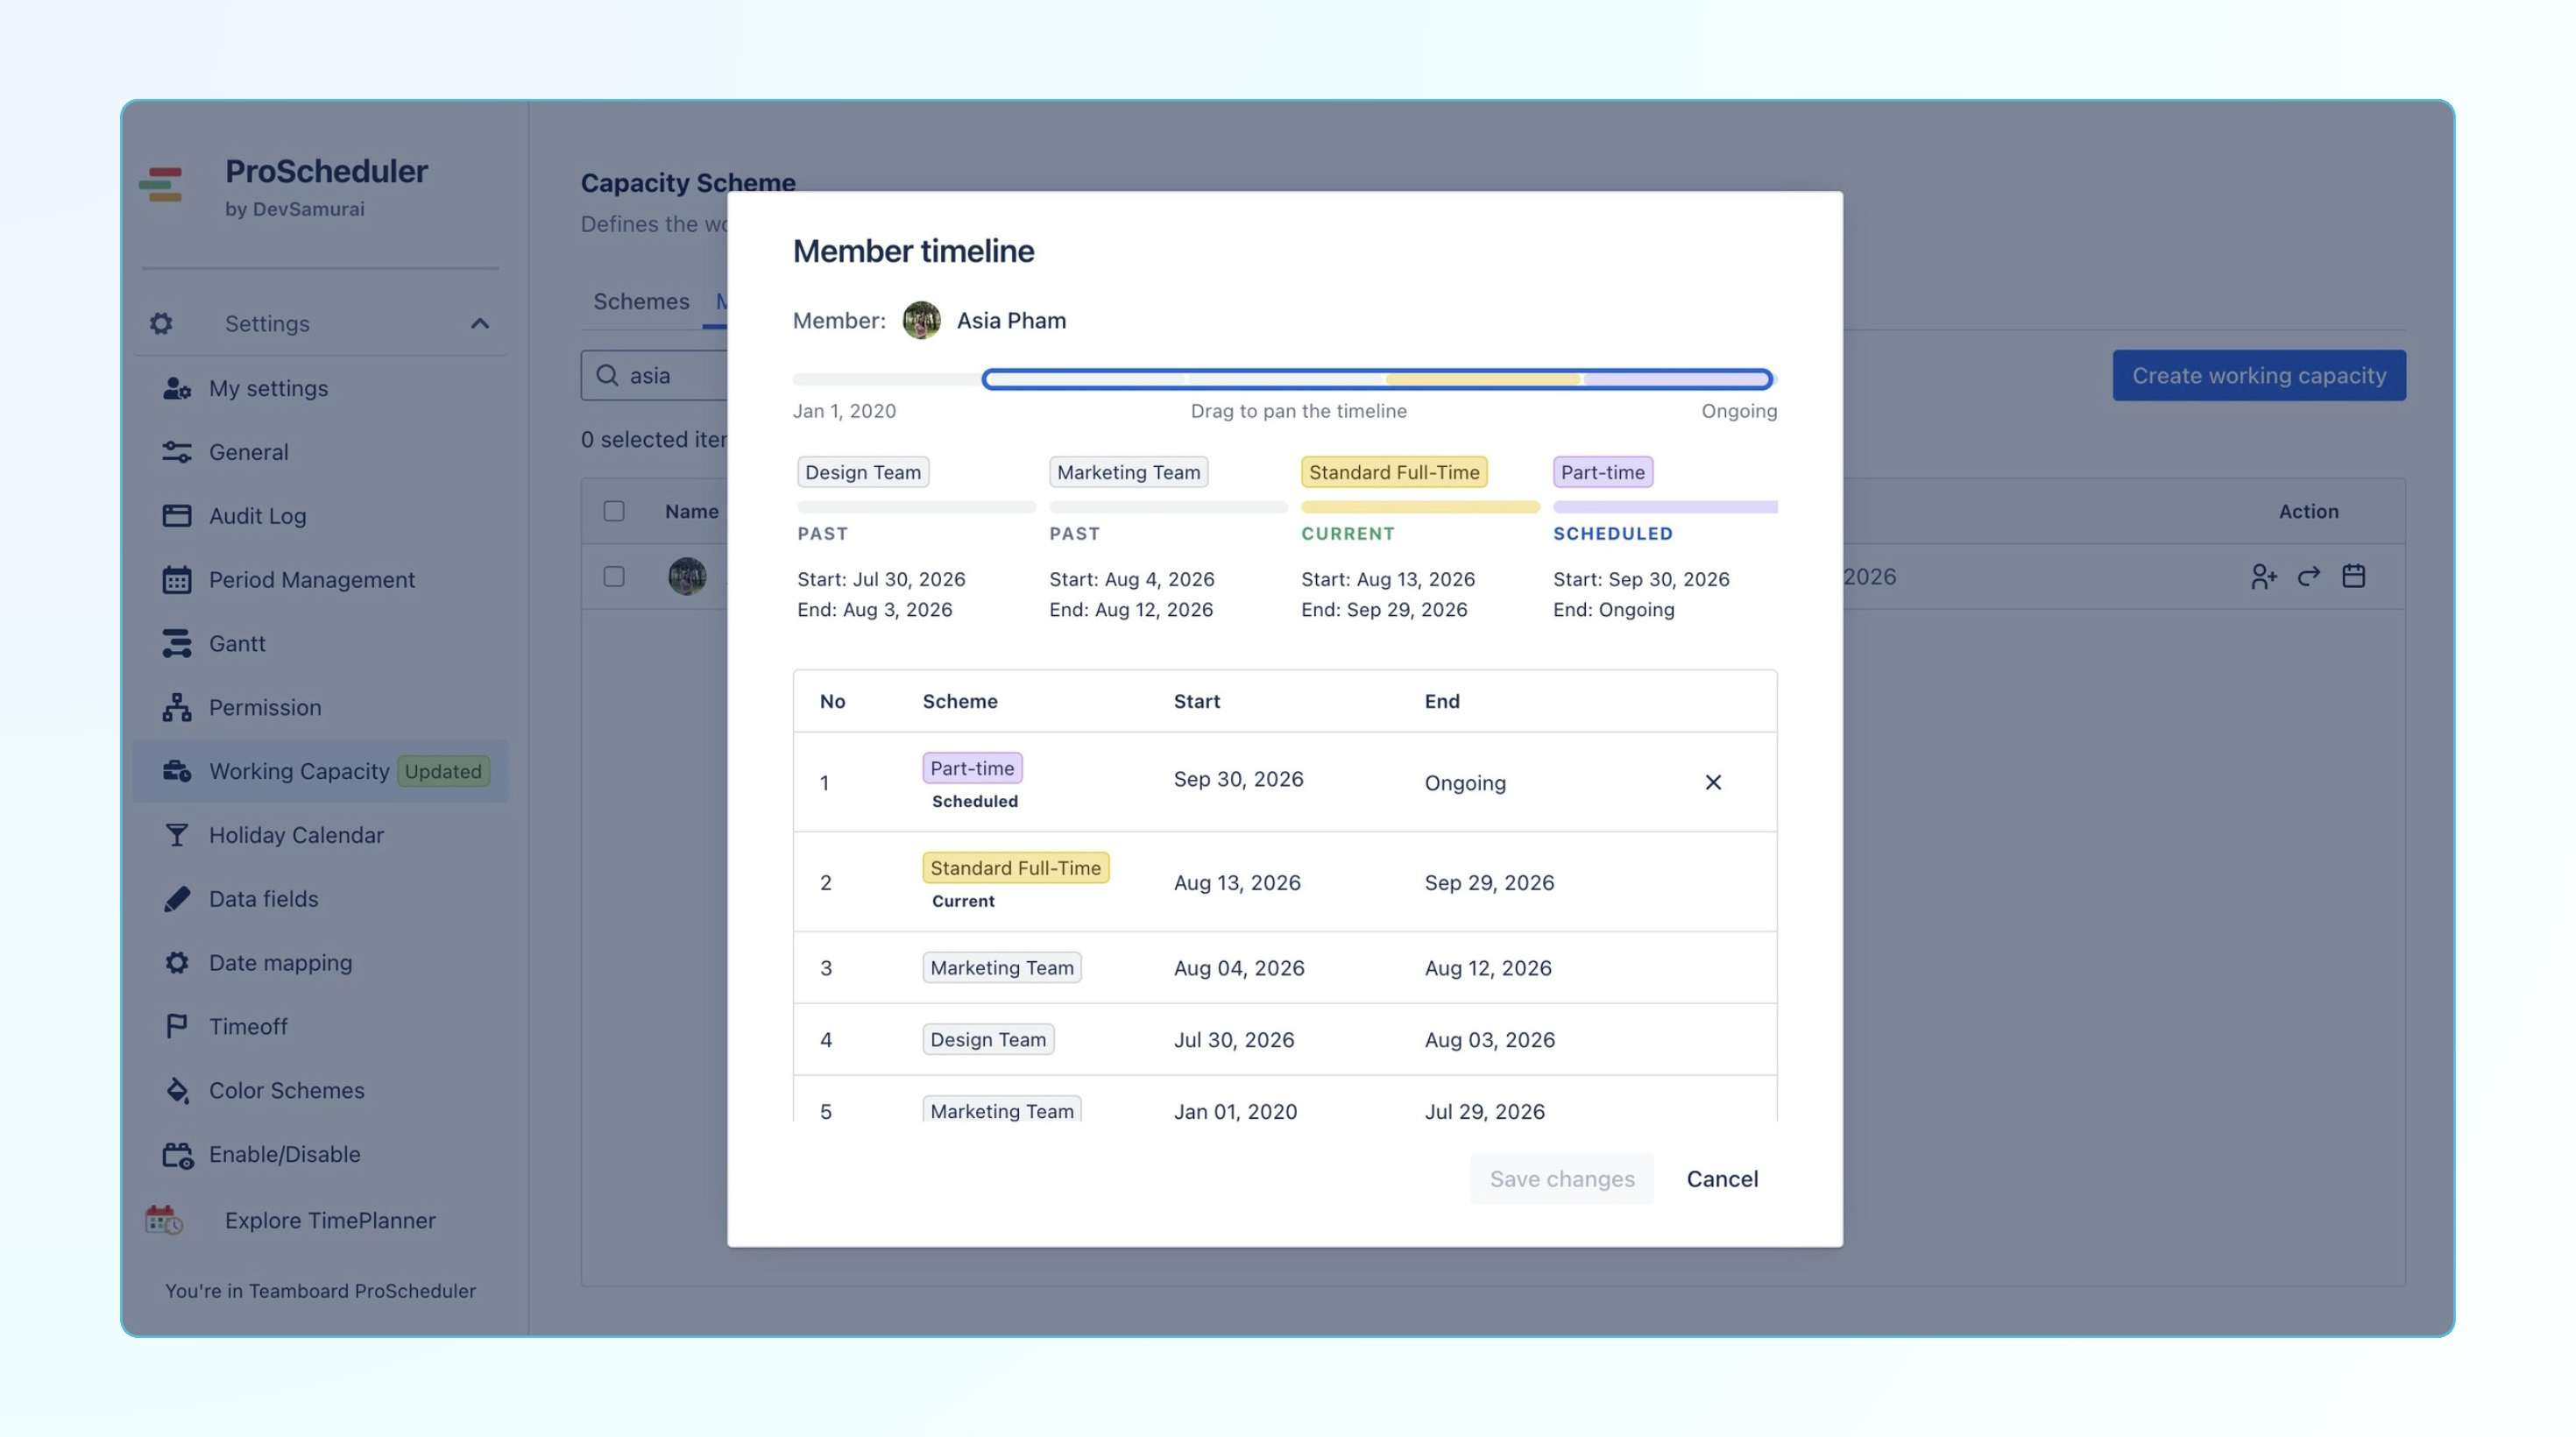
Task: Click the Holiday Calendar cocktail icon
Action: (176, 835)
